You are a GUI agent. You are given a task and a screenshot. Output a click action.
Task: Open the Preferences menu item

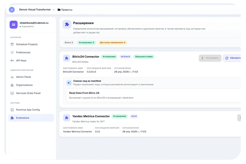31,53
